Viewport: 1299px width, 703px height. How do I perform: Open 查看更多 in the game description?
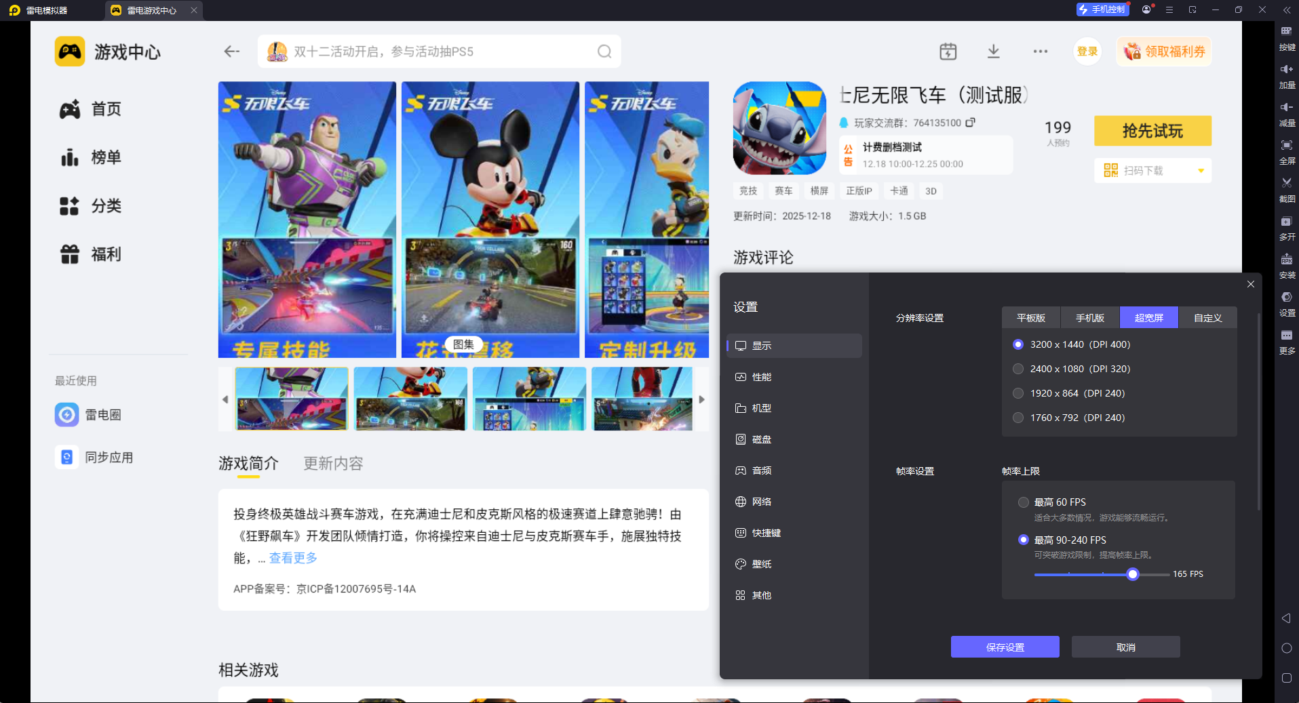292,557
